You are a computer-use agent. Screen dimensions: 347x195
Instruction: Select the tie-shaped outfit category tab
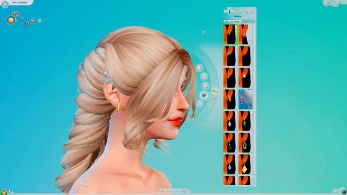click(x=229, y=11)
